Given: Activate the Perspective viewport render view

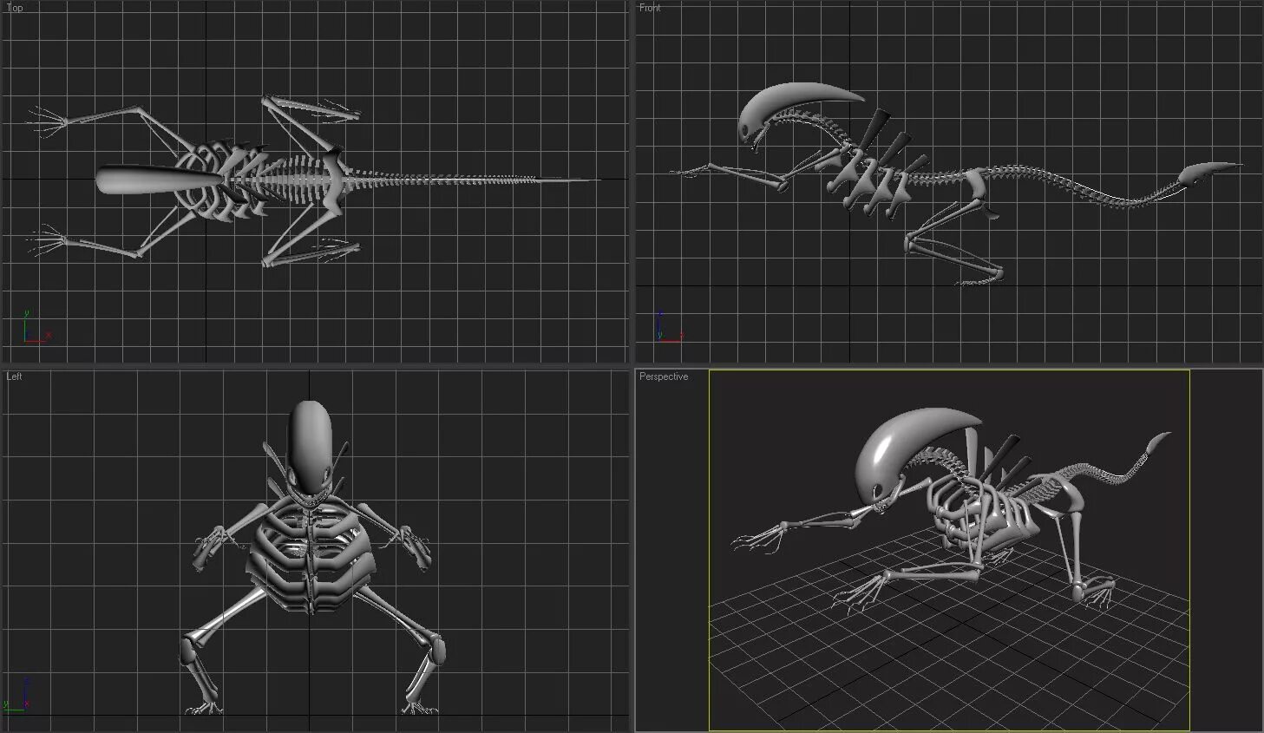Looking at the screenshot, I should pyautogui.click(x=949, y=551).
